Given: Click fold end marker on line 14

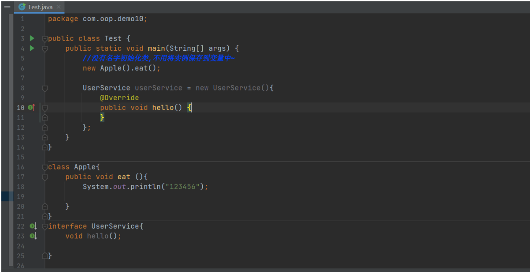Looking at the screenshot, I should point(45,147).
